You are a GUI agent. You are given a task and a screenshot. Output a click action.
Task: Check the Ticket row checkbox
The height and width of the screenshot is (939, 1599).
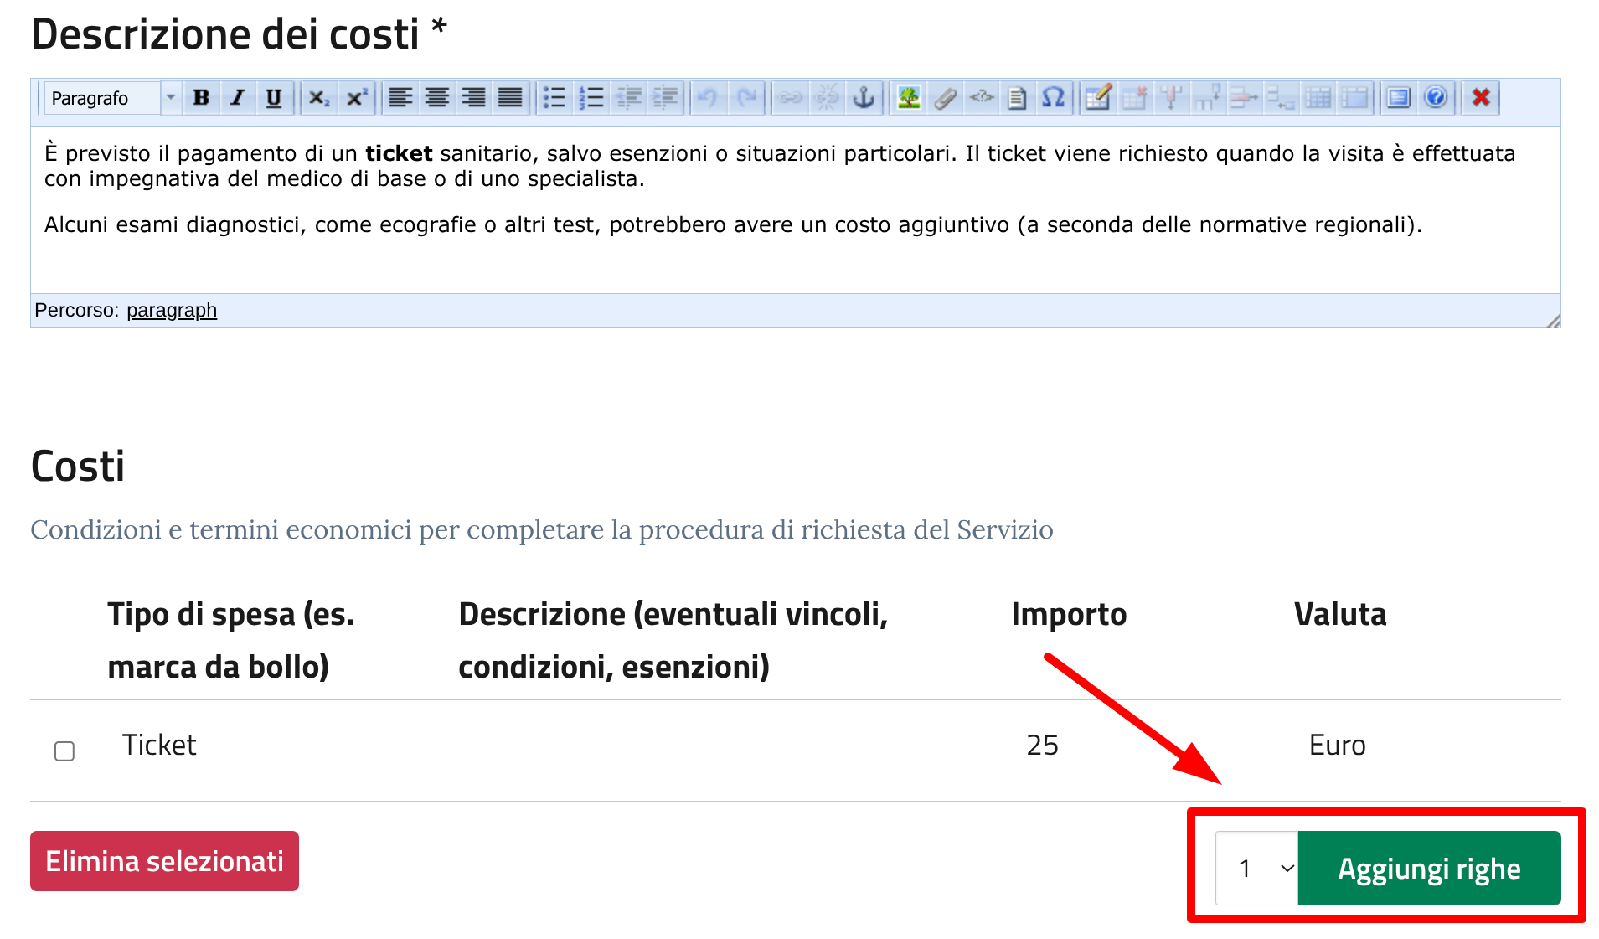[64, 751]
